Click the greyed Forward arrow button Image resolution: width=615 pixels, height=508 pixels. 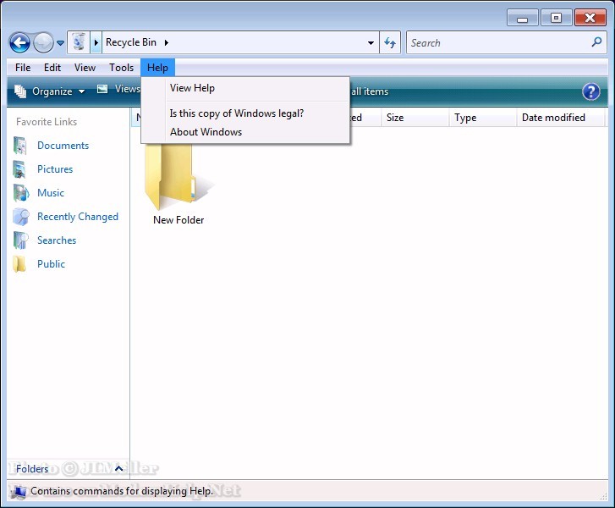coord(43,42)
